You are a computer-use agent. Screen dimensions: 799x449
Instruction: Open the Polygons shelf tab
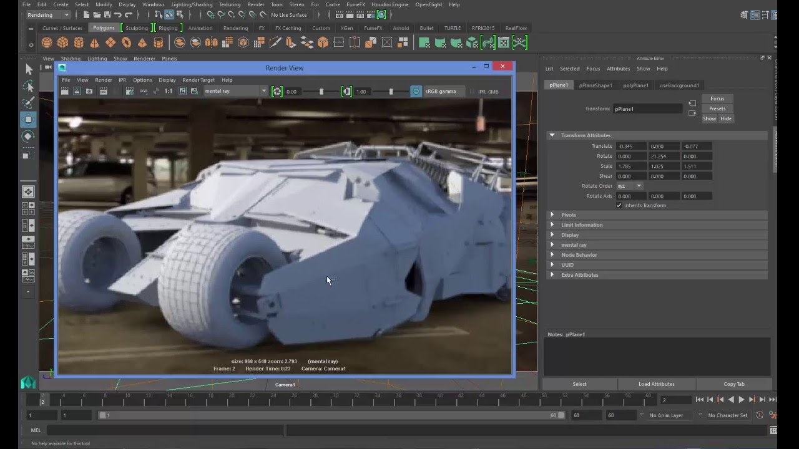[104, 28]
